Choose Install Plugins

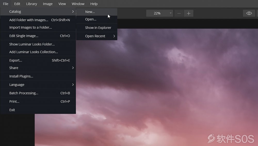coord(38,76)
